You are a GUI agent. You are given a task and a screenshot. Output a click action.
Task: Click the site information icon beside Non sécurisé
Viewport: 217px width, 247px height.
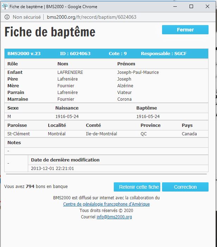tap(7, 17)
